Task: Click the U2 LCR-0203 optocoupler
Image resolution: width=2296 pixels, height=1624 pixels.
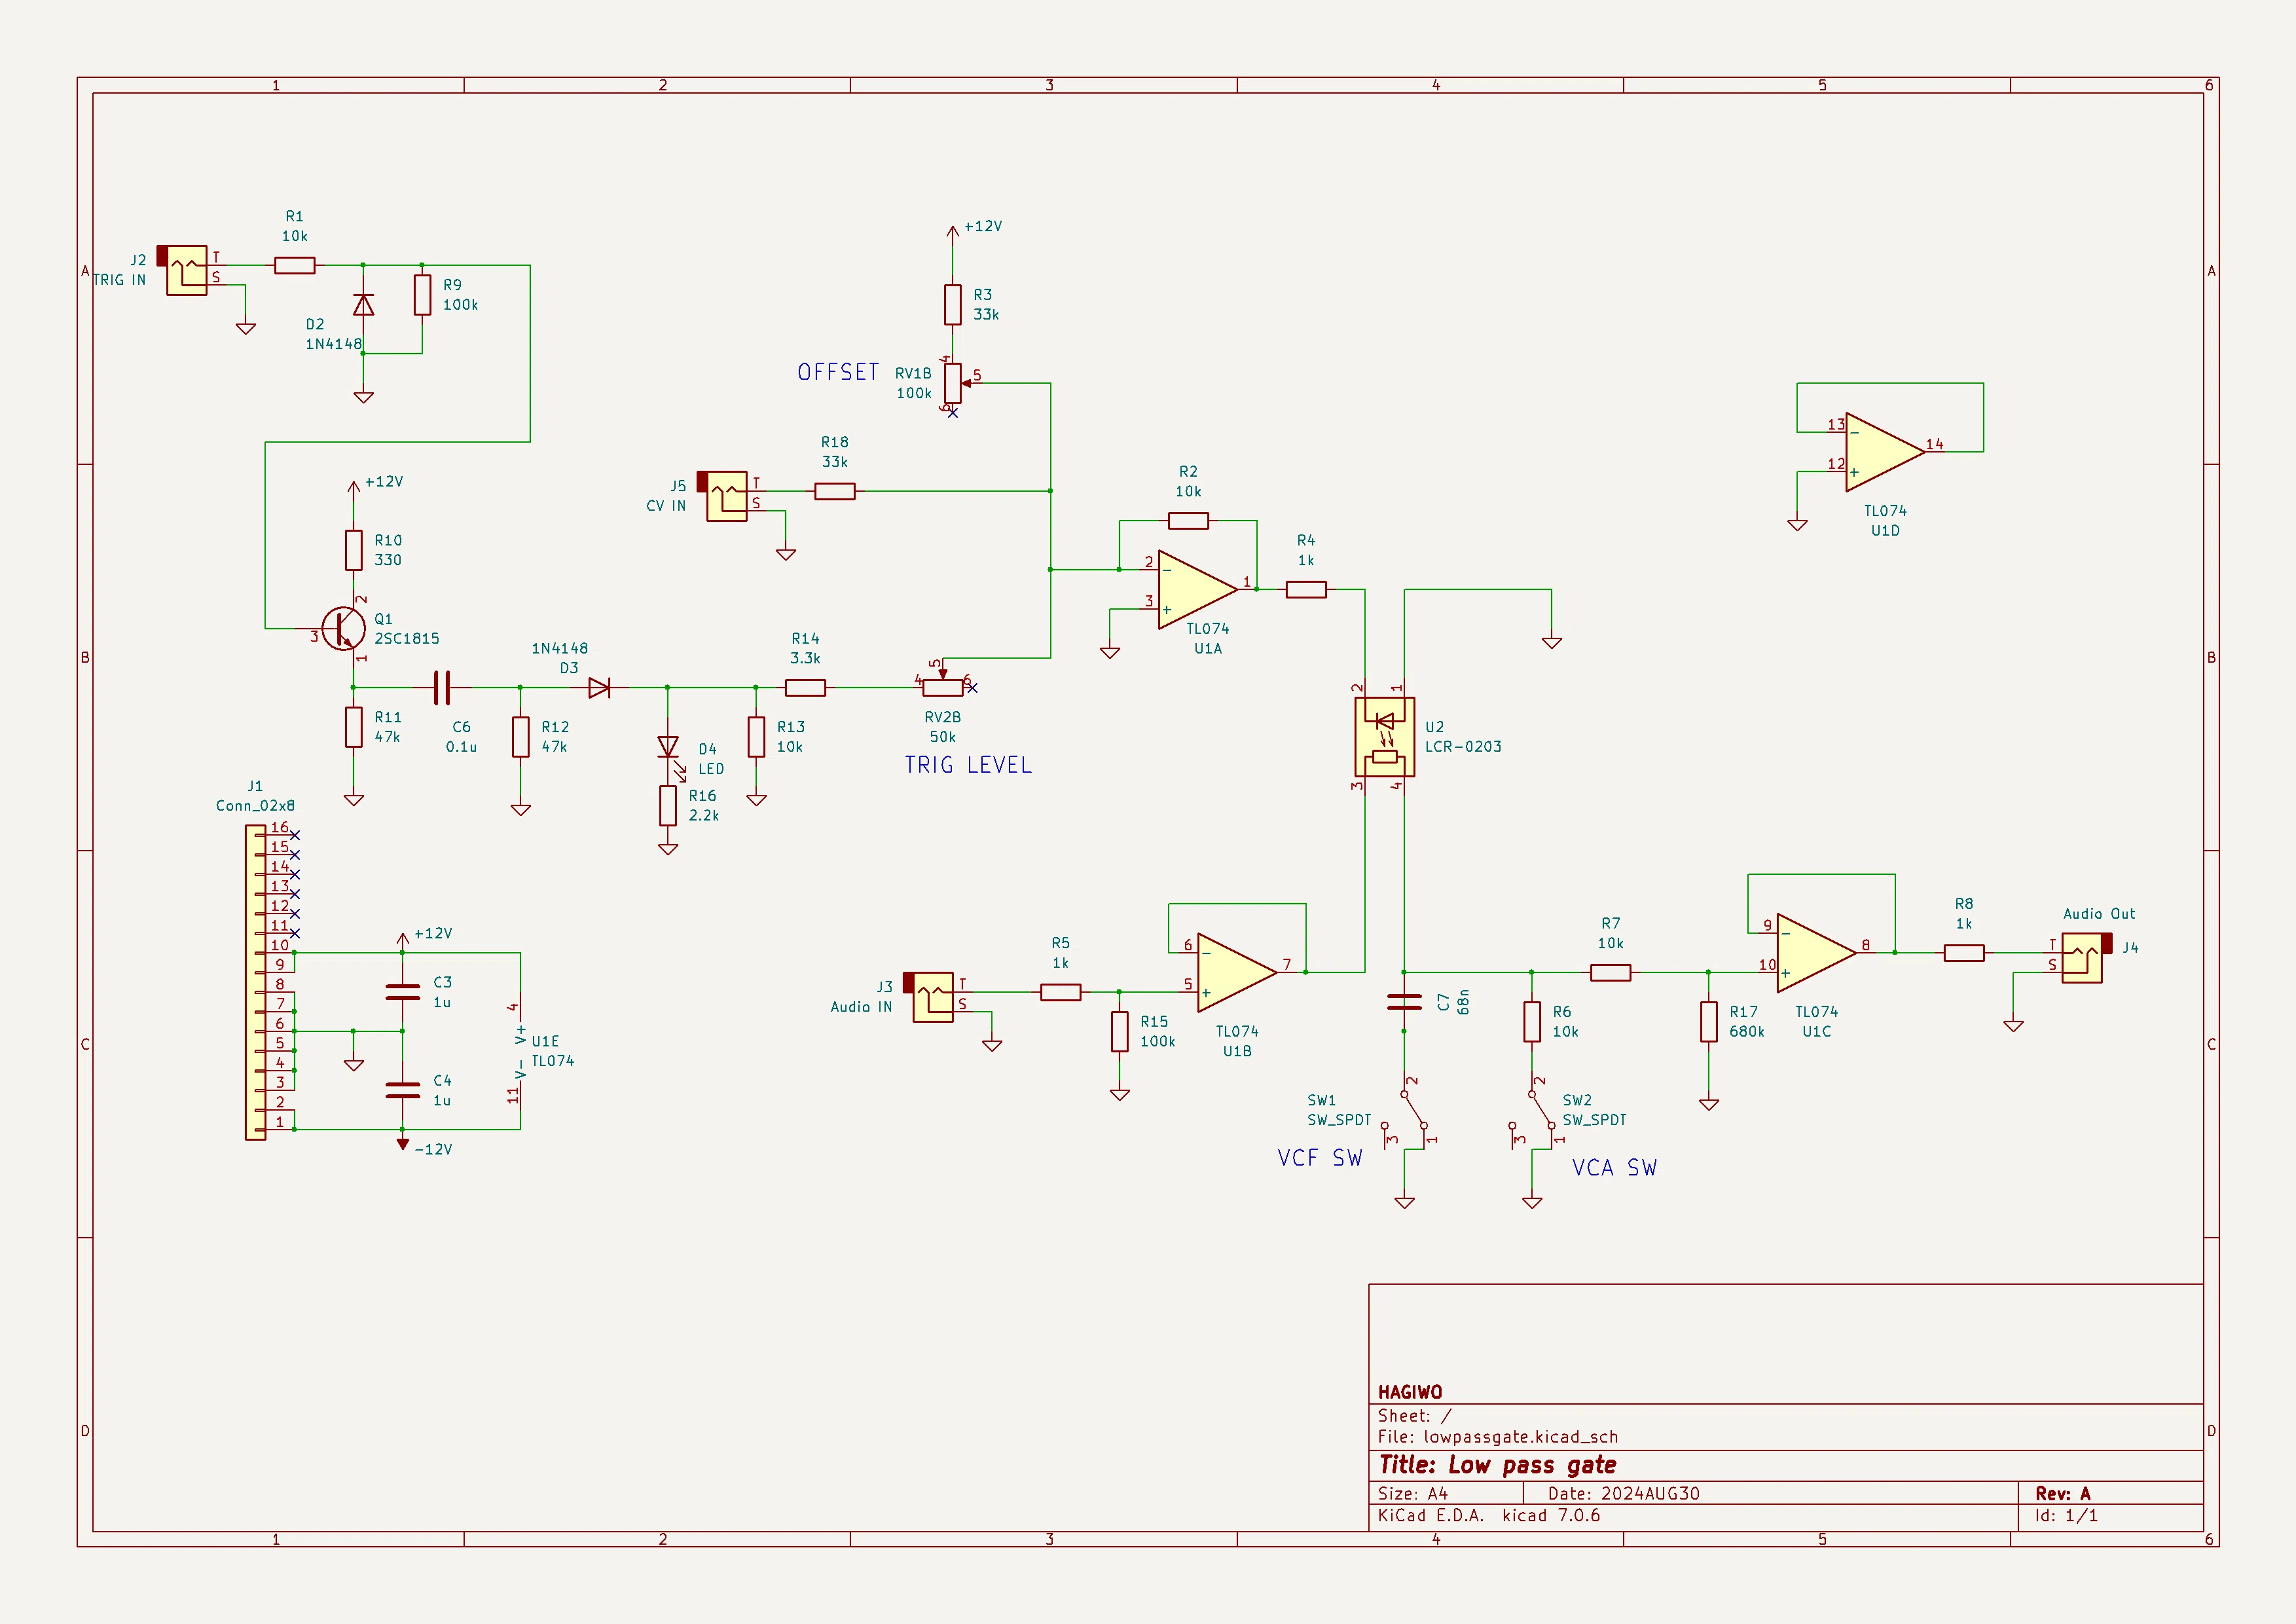Action: point(1385,737)
